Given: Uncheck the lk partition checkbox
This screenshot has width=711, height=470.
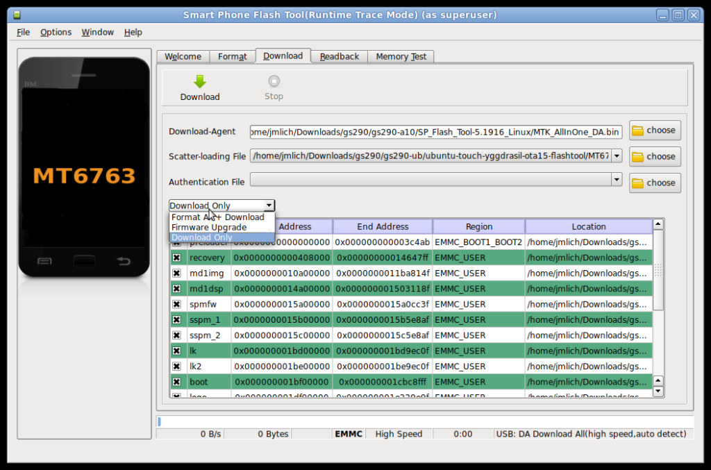Looking at the screenshot, I should 176,351.
